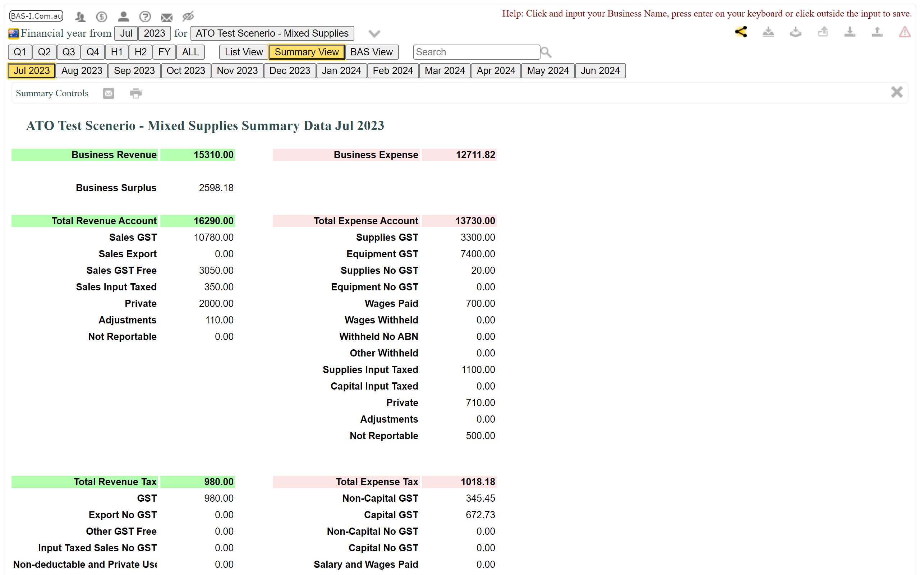Open the help question mark icon
The image size is (920, 575).
pos(145,17)
